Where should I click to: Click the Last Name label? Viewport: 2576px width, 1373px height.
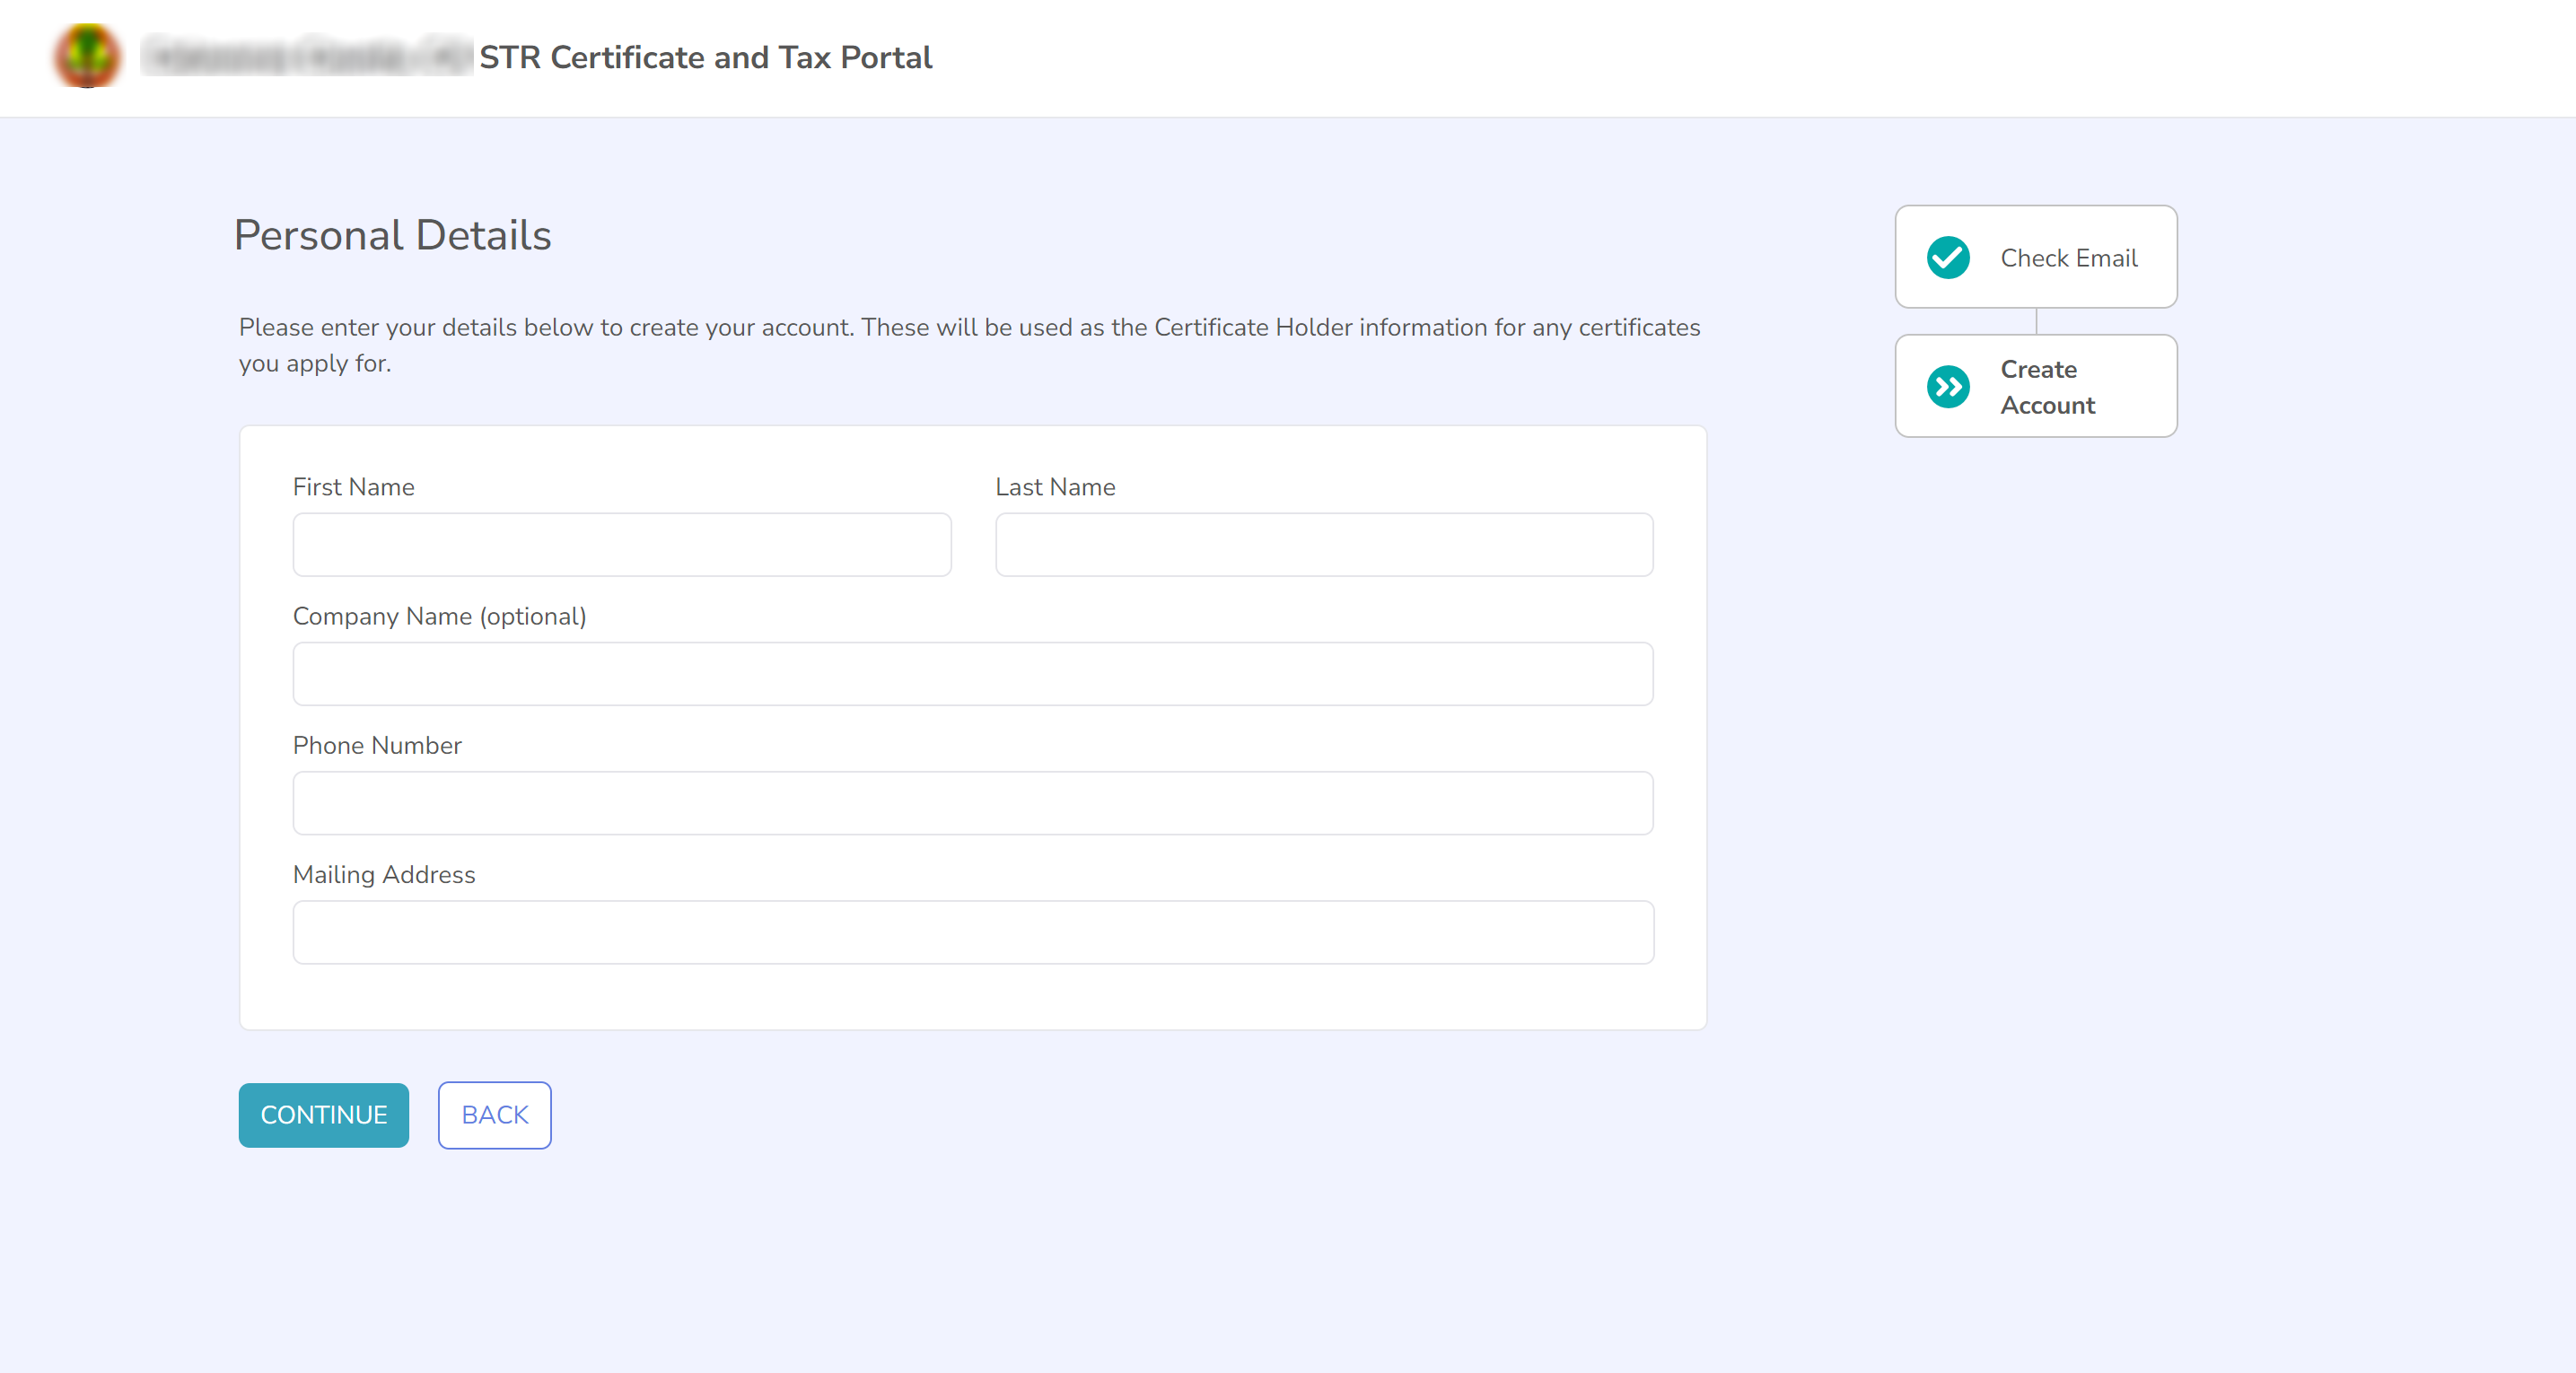click(1055, 487)
